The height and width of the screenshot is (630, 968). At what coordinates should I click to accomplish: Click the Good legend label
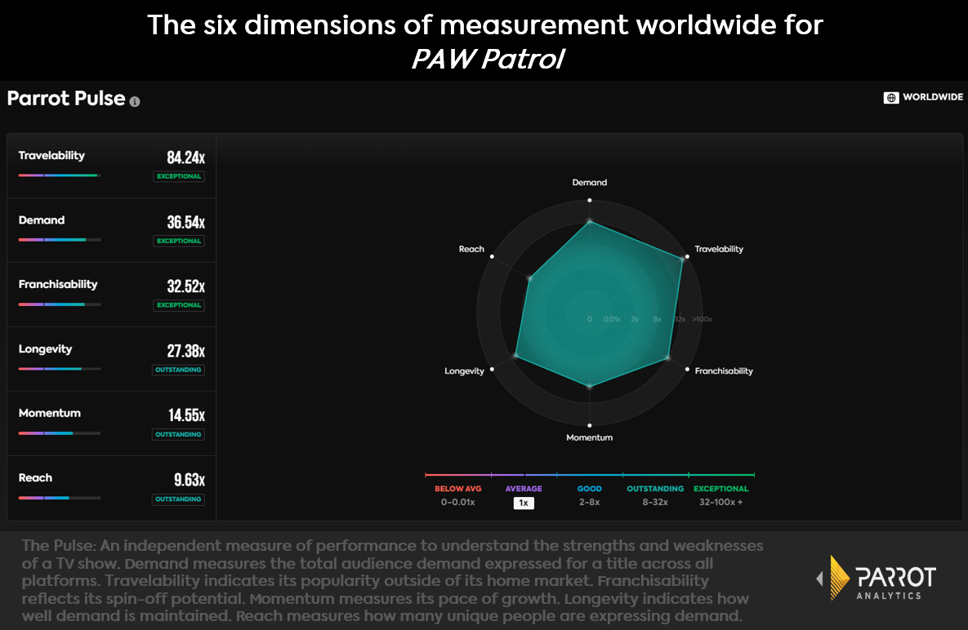click(x=590, y=489)
